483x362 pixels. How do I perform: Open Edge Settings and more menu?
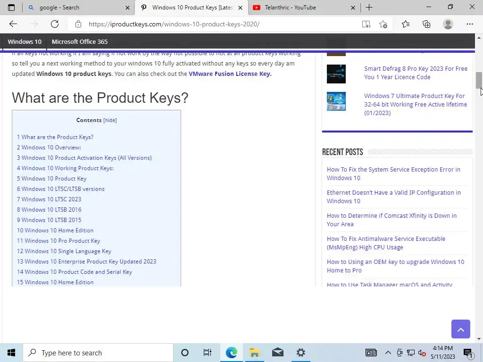(469, 24)
